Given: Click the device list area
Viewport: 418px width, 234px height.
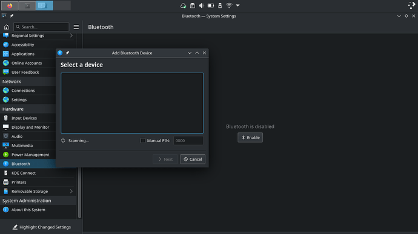Looking at the screenshot, I should point(132,103).
